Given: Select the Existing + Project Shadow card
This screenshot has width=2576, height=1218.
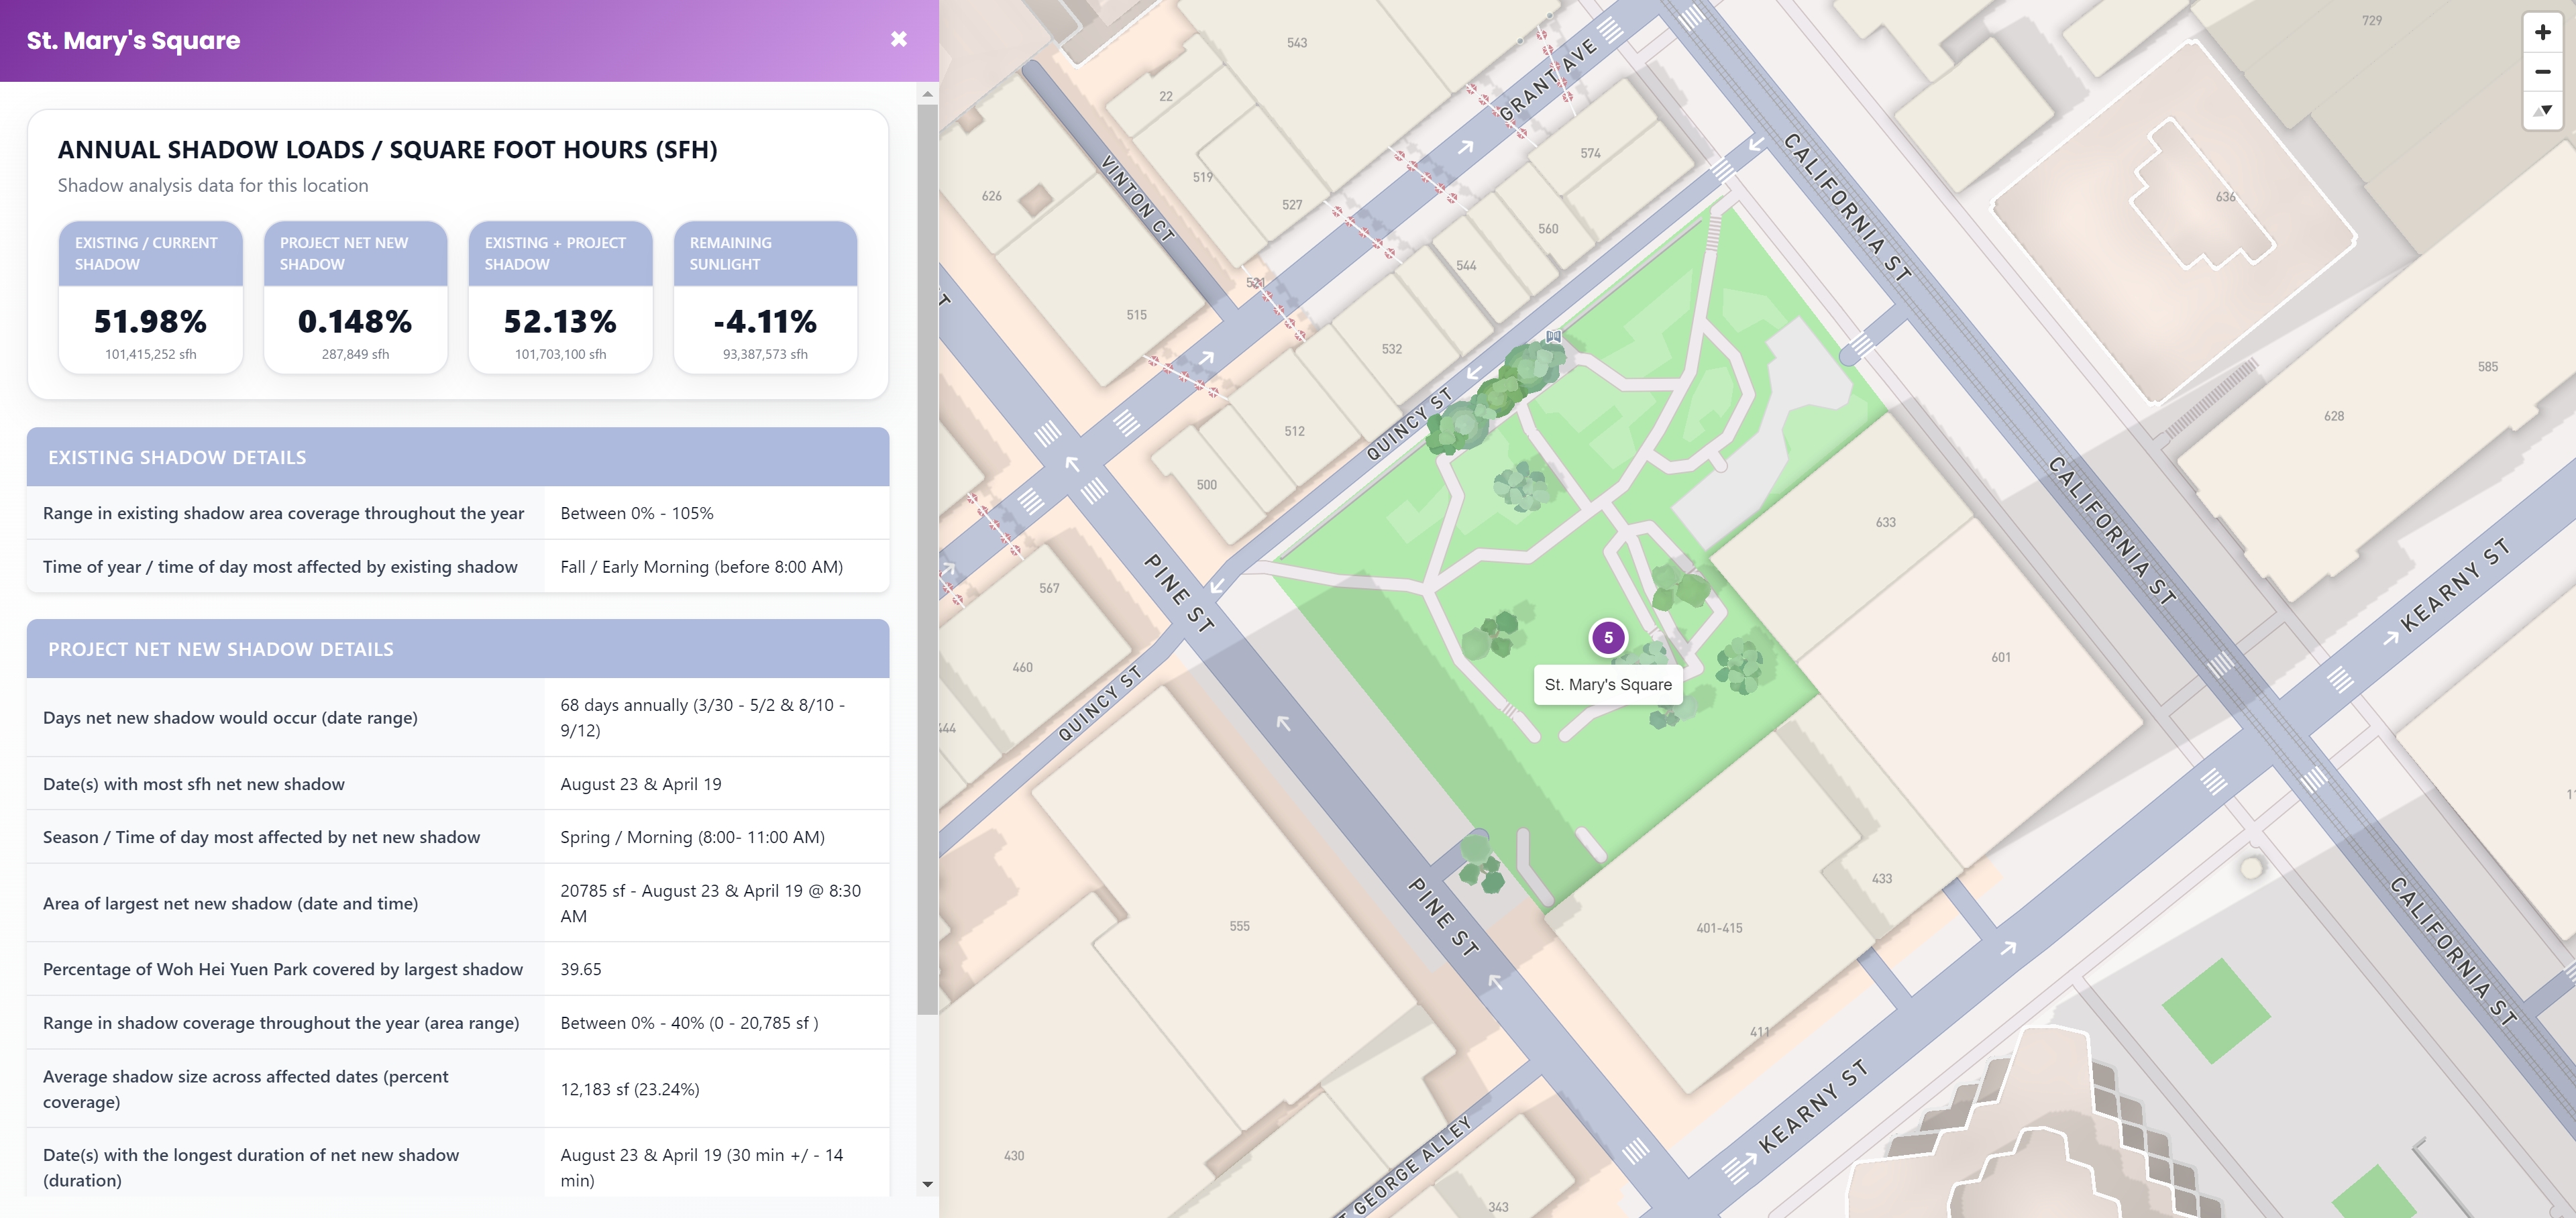Looking at the screenshot, I should click(560, 297).
